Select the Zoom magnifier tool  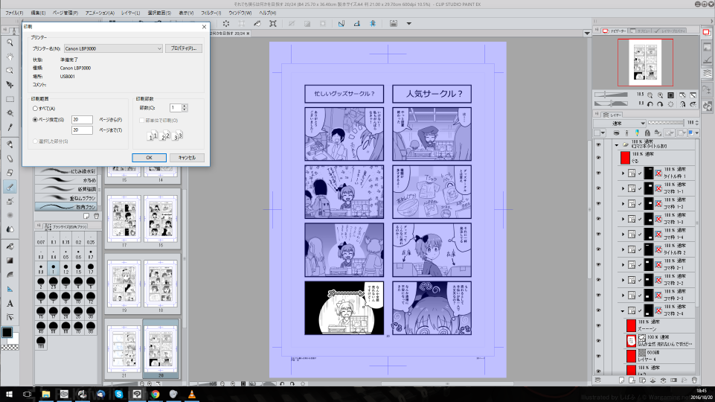10,42
